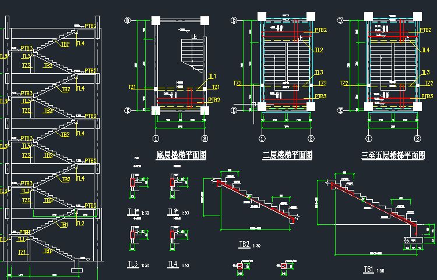Select the up-arrow 上 in ground floor plan
The image size is (437, 280).
[x=194, y=36]
